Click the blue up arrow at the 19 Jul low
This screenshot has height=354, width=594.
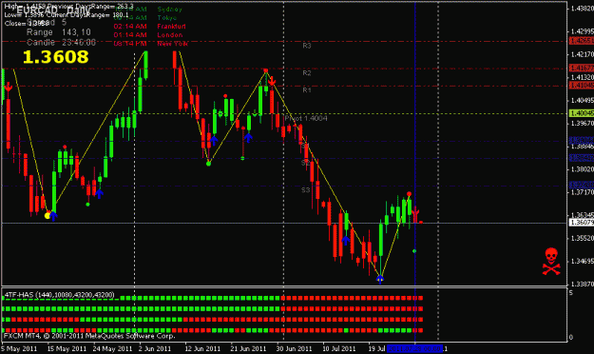tap(380, 280)
